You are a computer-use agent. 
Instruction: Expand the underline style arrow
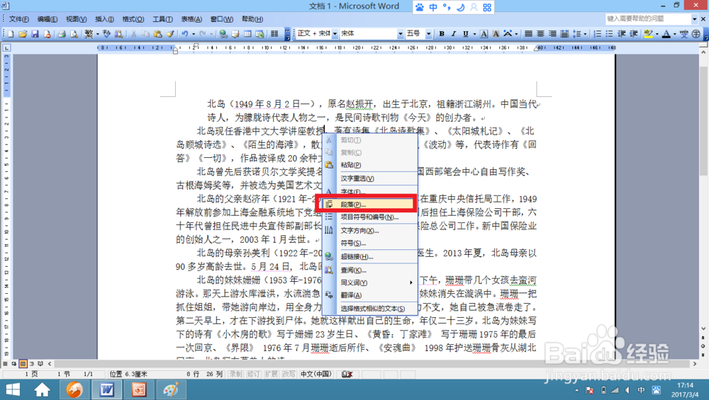pos(474,34)
